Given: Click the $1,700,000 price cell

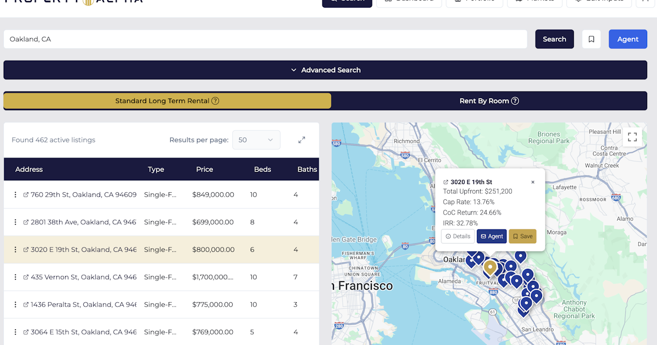Looking at the screenshot, I should [213, 277].
